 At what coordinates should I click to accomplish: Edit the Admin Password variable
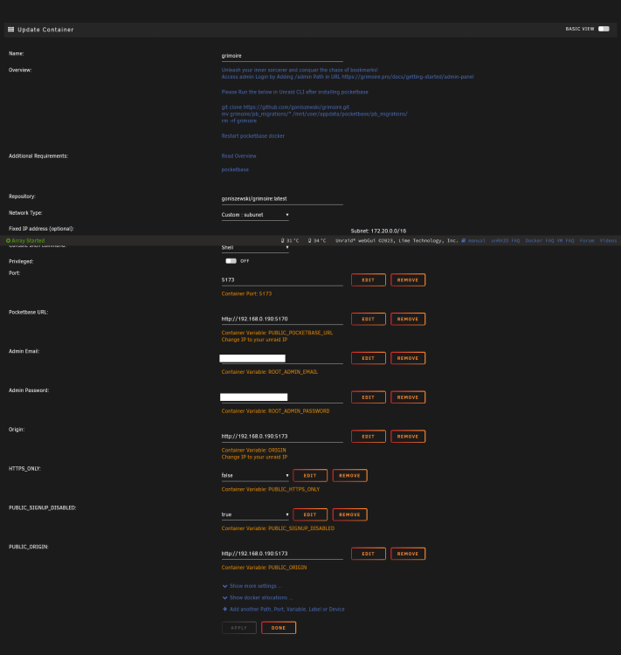pos(369,397)
